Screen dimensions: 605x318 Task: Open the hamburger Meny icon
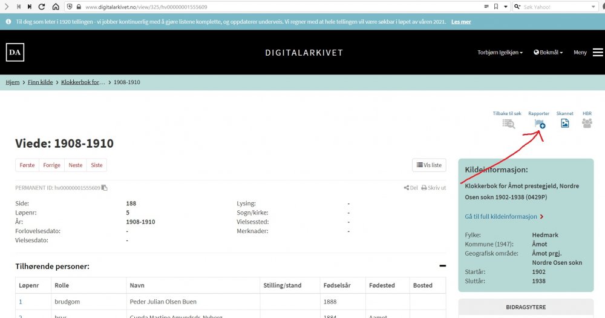(x=598, y=53)
